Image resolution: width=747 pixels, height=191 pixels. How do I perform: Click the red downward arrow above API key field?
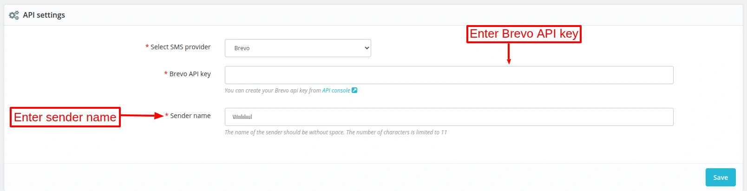pyautogui.click(x=509, y=53)
